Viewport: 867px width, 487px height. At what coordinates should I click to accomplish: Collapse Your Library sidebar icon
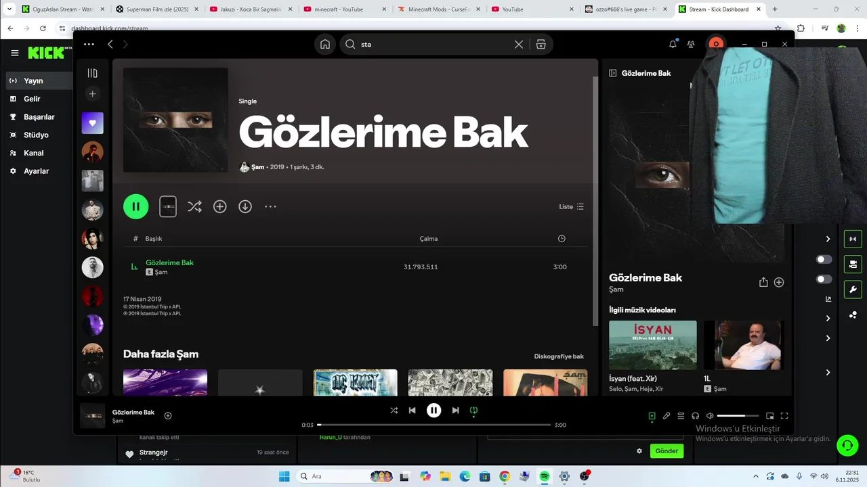(x=93, y=73)
